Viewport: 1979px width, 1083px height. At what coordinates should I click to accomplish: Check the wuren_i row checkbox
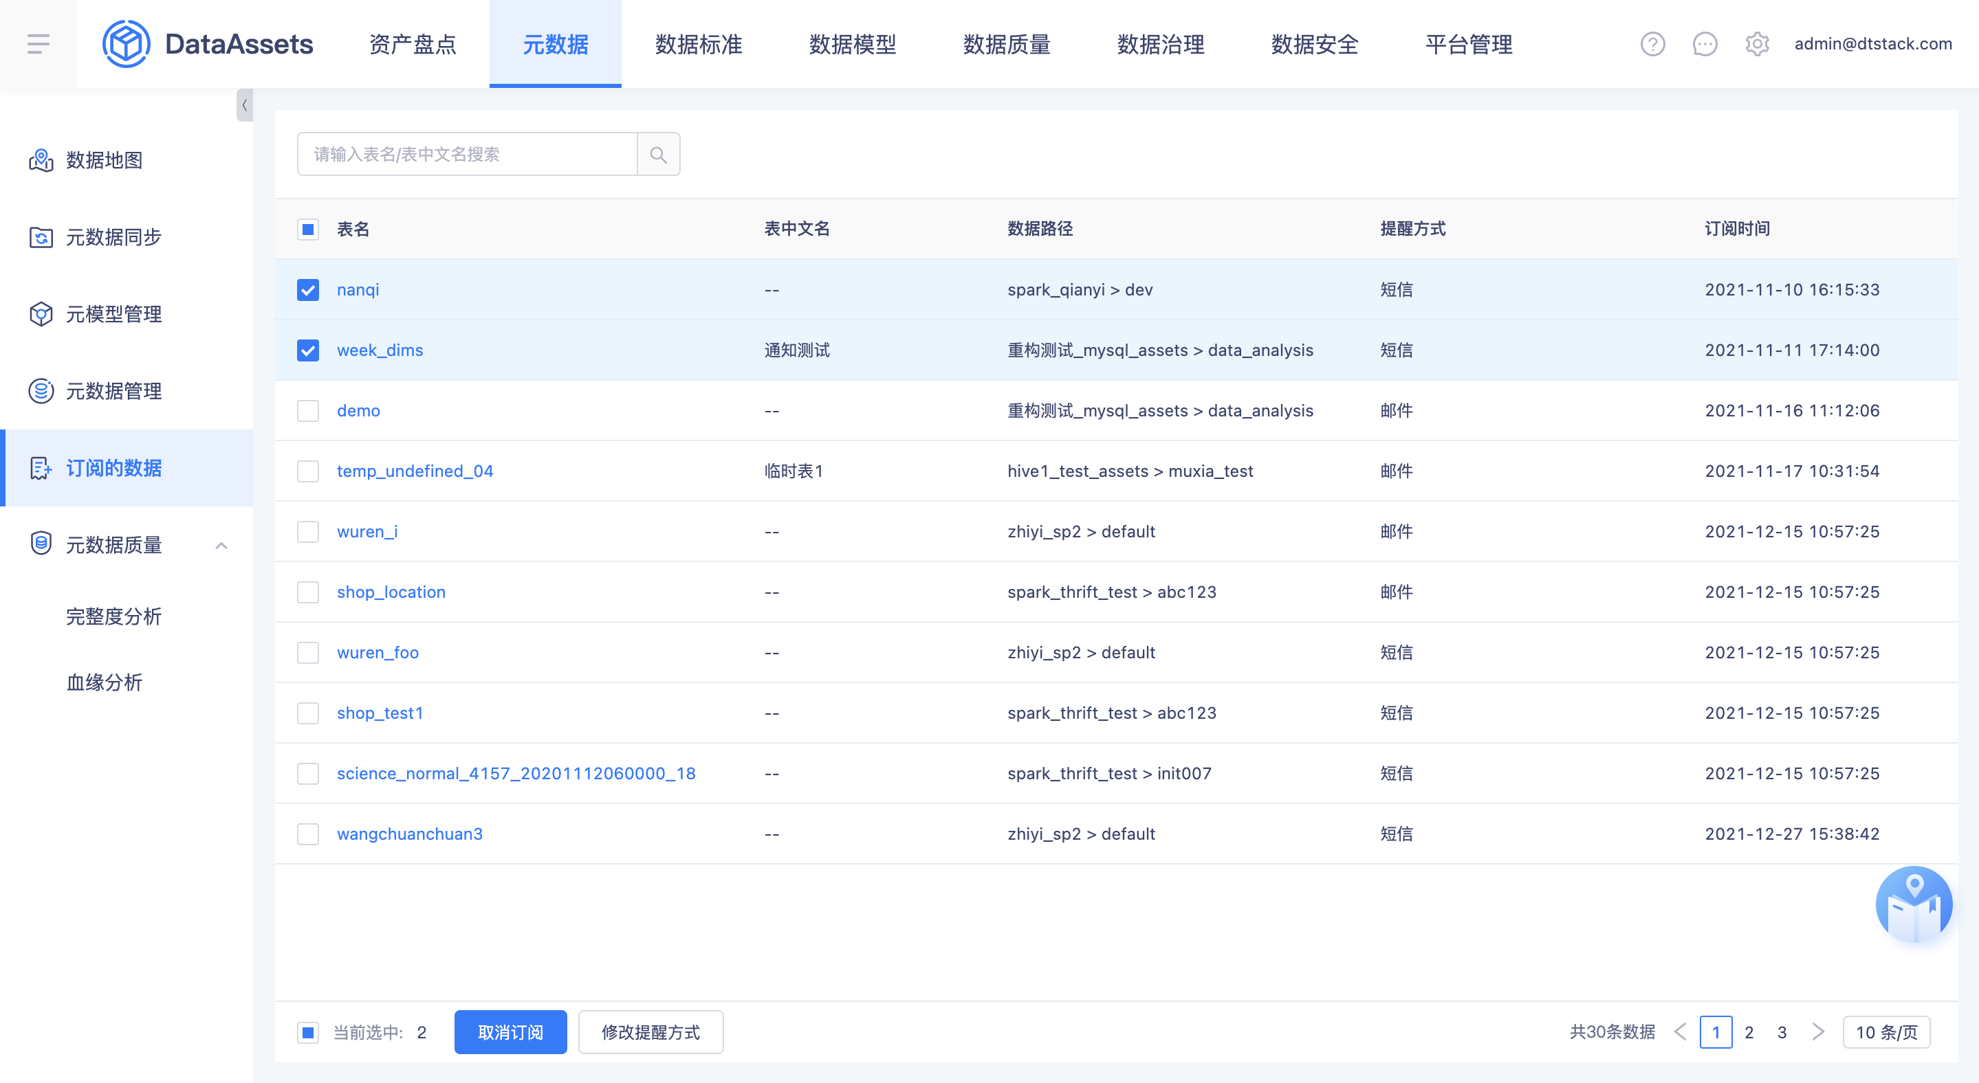click(x=308, y=531)
